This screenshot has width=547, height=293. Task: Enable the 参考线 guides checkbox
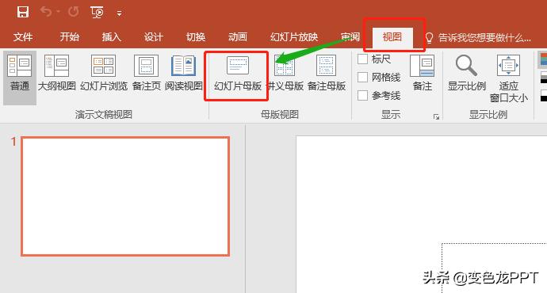point(363,95)
